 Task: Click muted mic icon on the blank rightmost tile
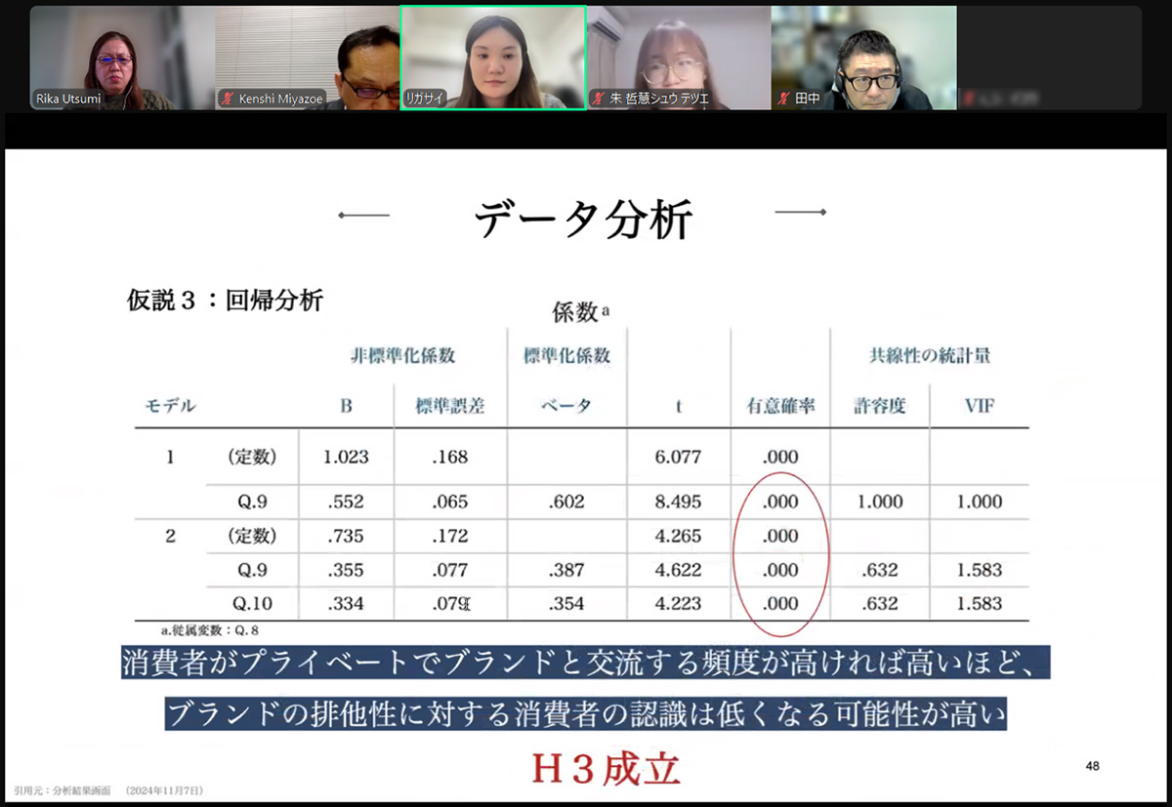pos(969,99)
